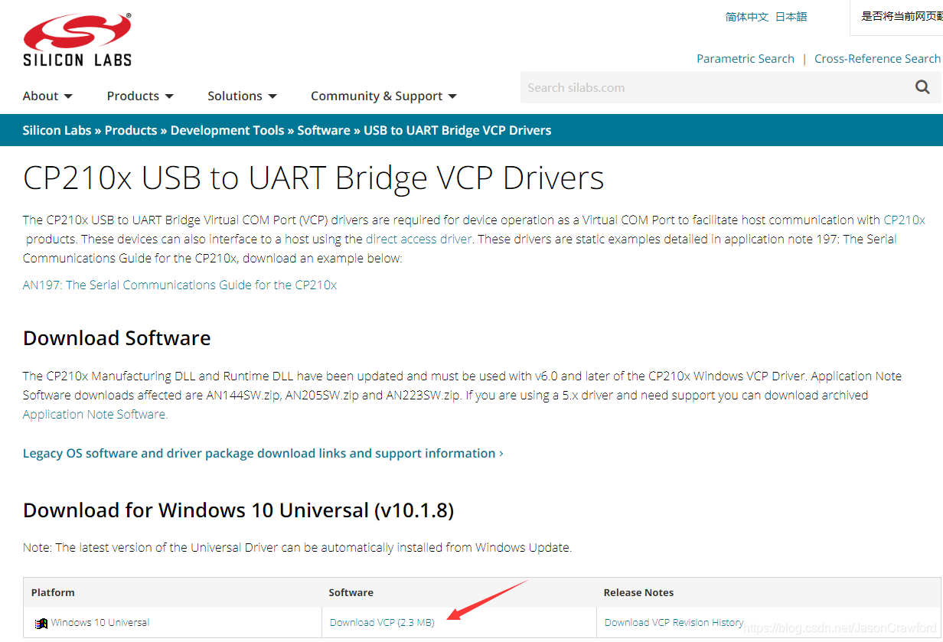Click the search magnifier icon
The image size is (943, 642).
pyautogui.click(x=922, y=87)
